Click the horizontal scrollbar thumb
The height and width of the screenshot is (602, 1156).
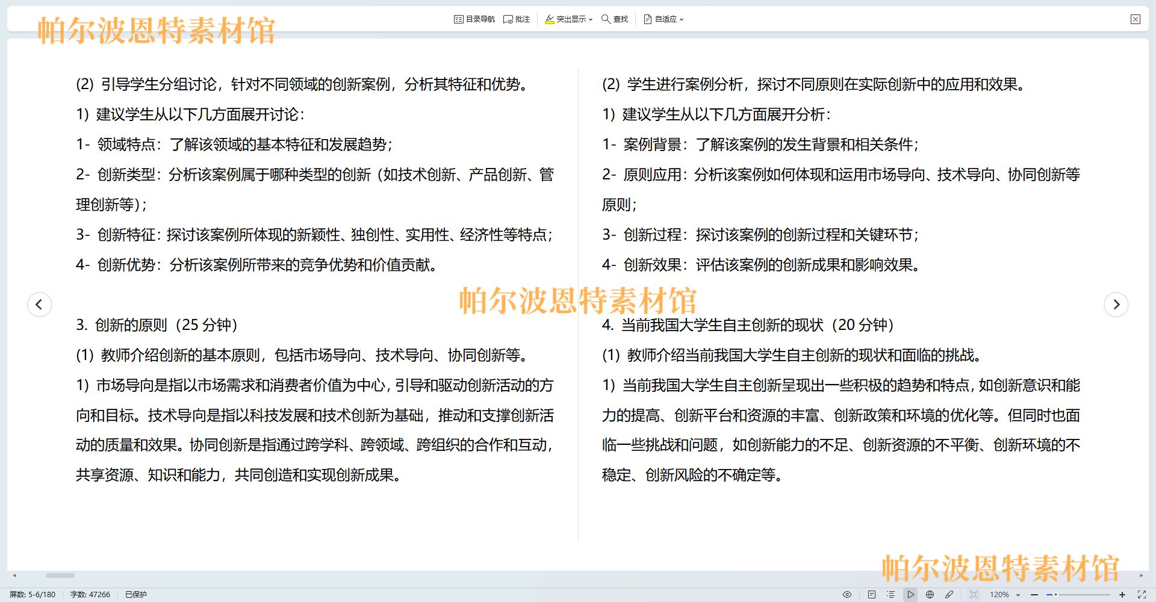pyautogui.click(x=60, y=576)
